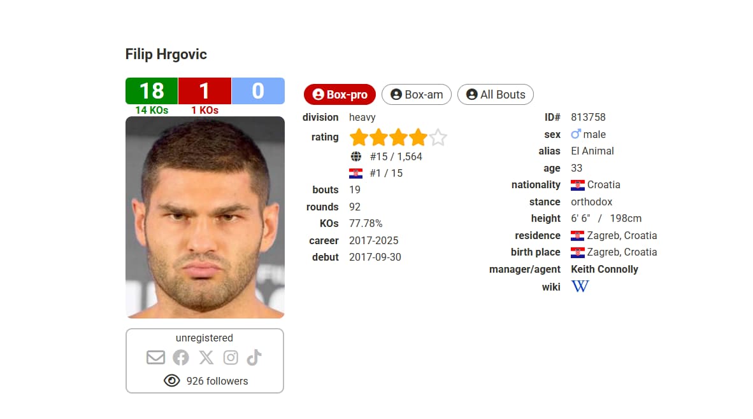Click the male sex symbol icon

click(x=576, y=134)
